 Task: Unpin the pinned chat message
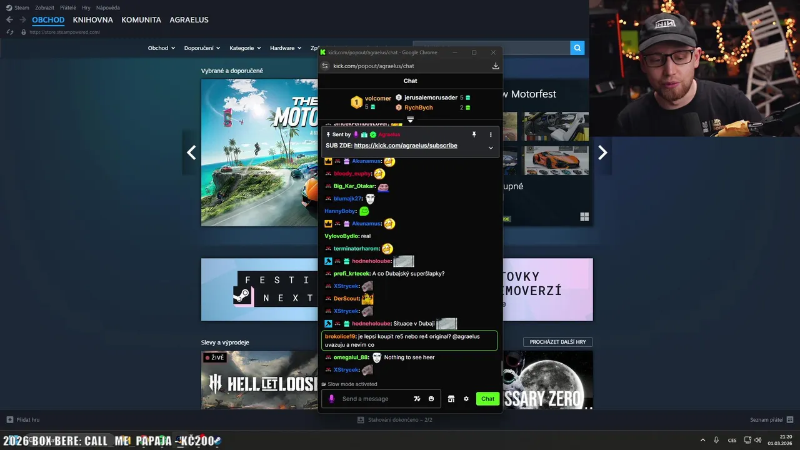474,134
